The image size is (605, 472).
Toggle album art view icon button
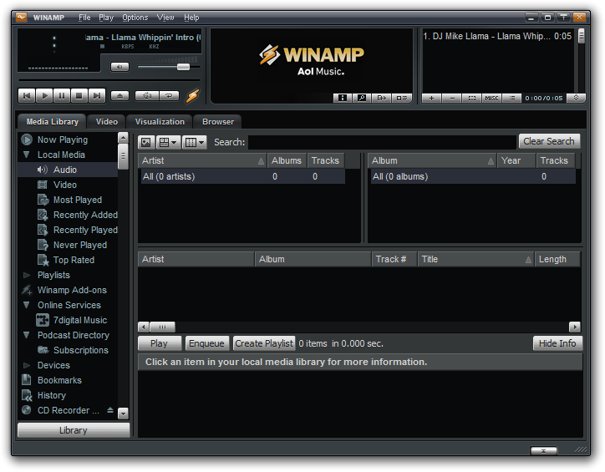click(146, 142)
